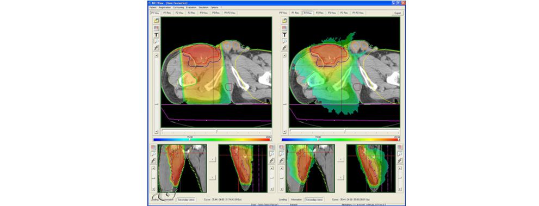Click the grid icon beside bottom-left coronal view

(x=153, y=147)
